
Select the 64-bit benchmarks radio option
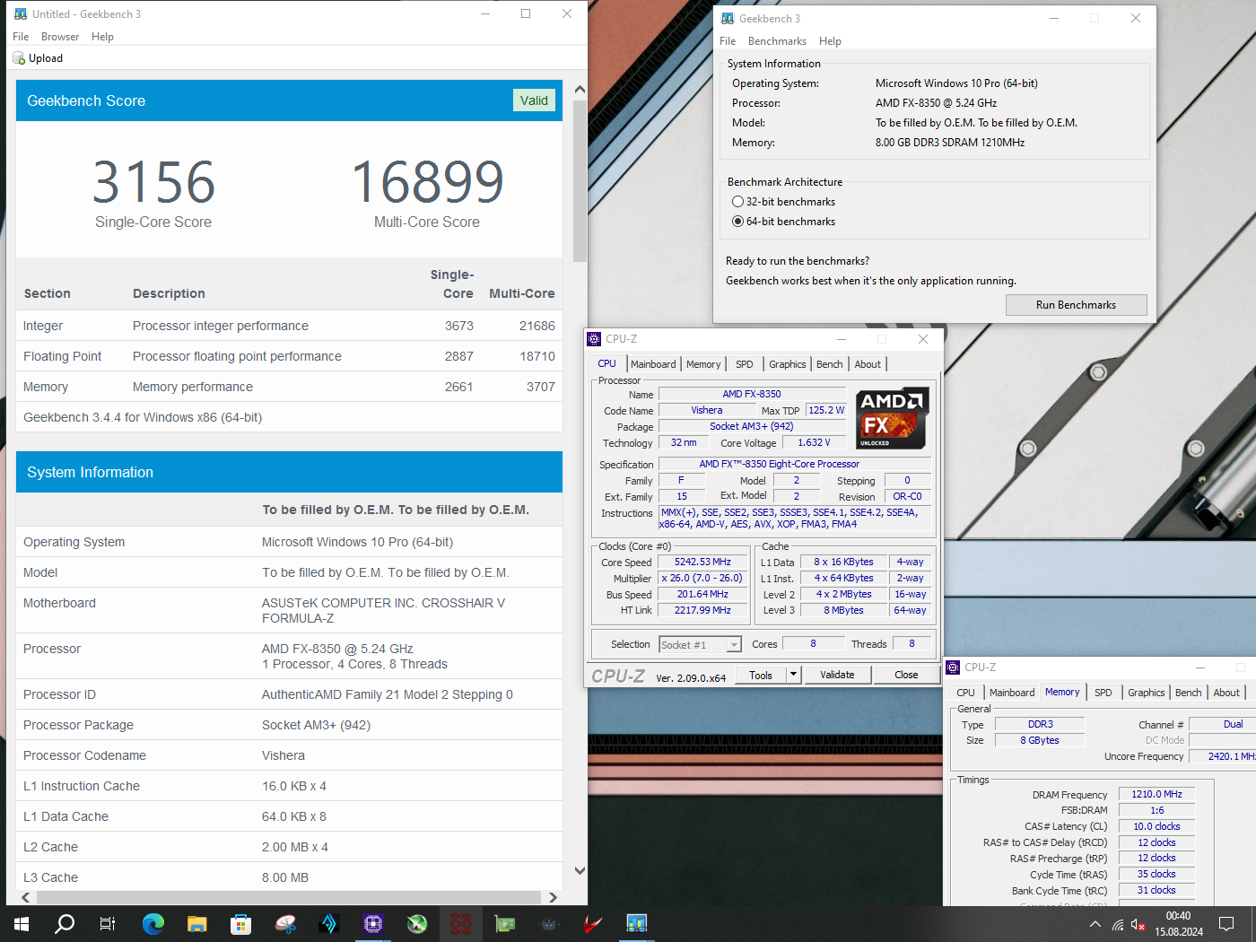click(x=737, y=222)
